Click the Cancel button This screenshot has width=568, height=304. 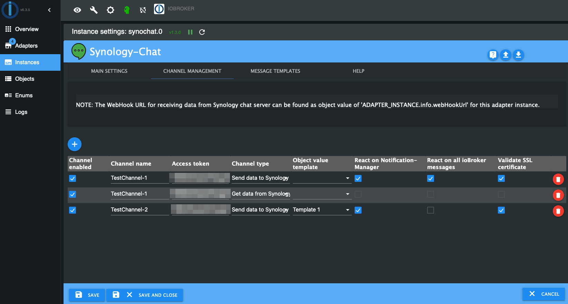pos(543,294)
